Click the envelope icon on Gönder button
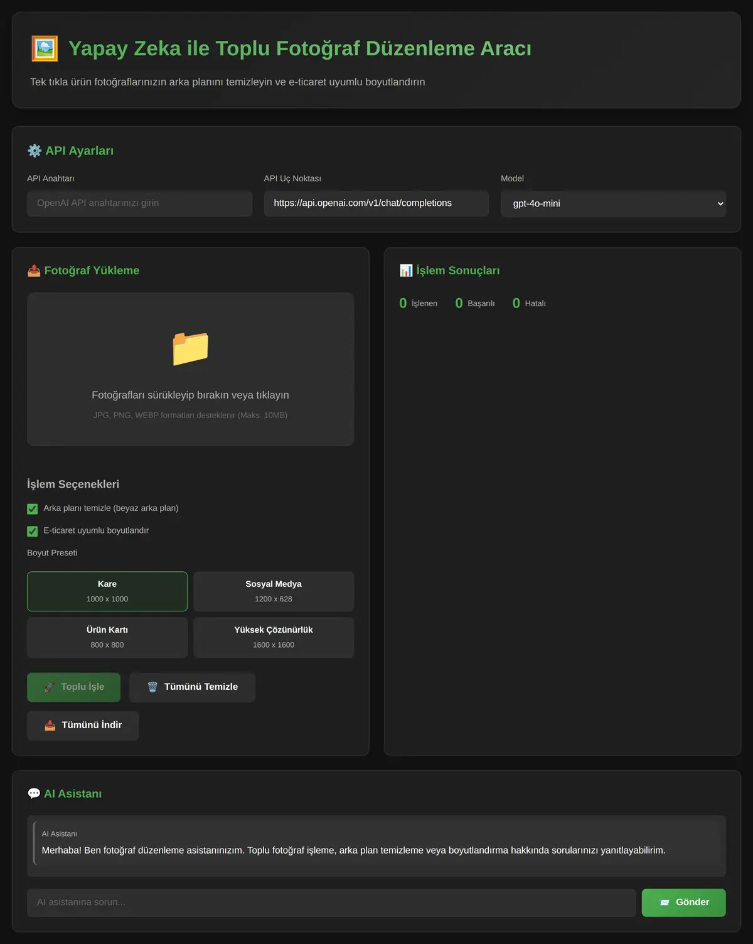The height and width of the screenshot is (944, 753). tap(665, 903)
